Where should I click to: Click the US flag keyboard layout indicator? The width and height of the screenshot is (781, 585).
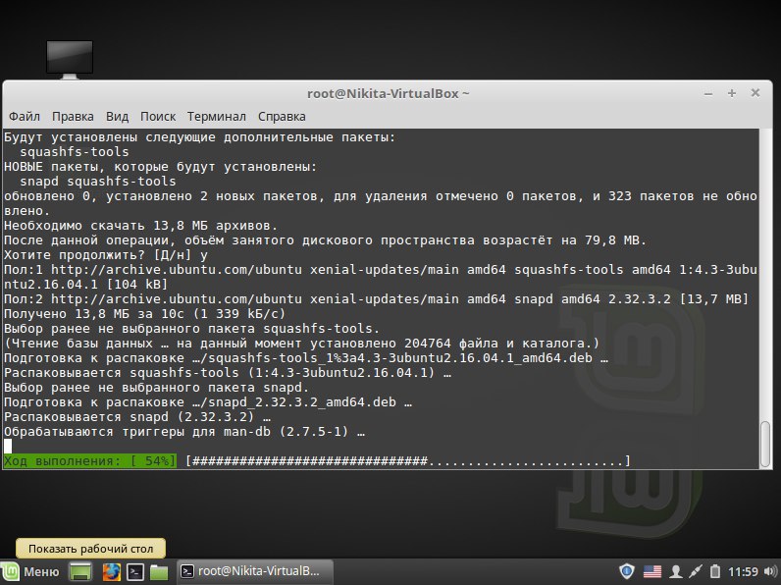tap(652, 571)
